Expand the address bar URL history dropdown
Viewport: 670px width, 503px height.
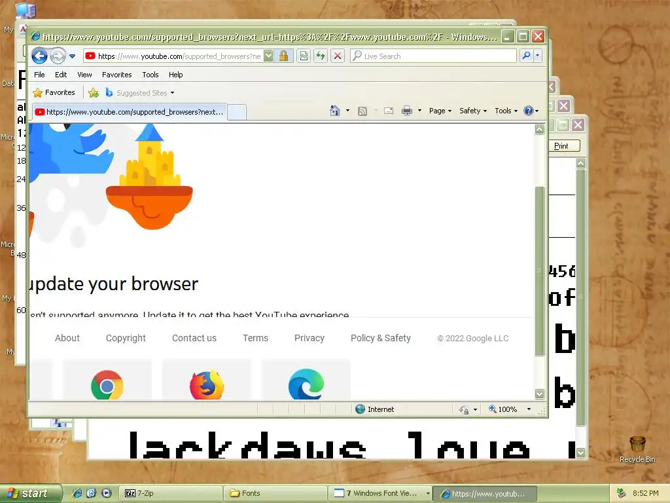coord(268,56)
